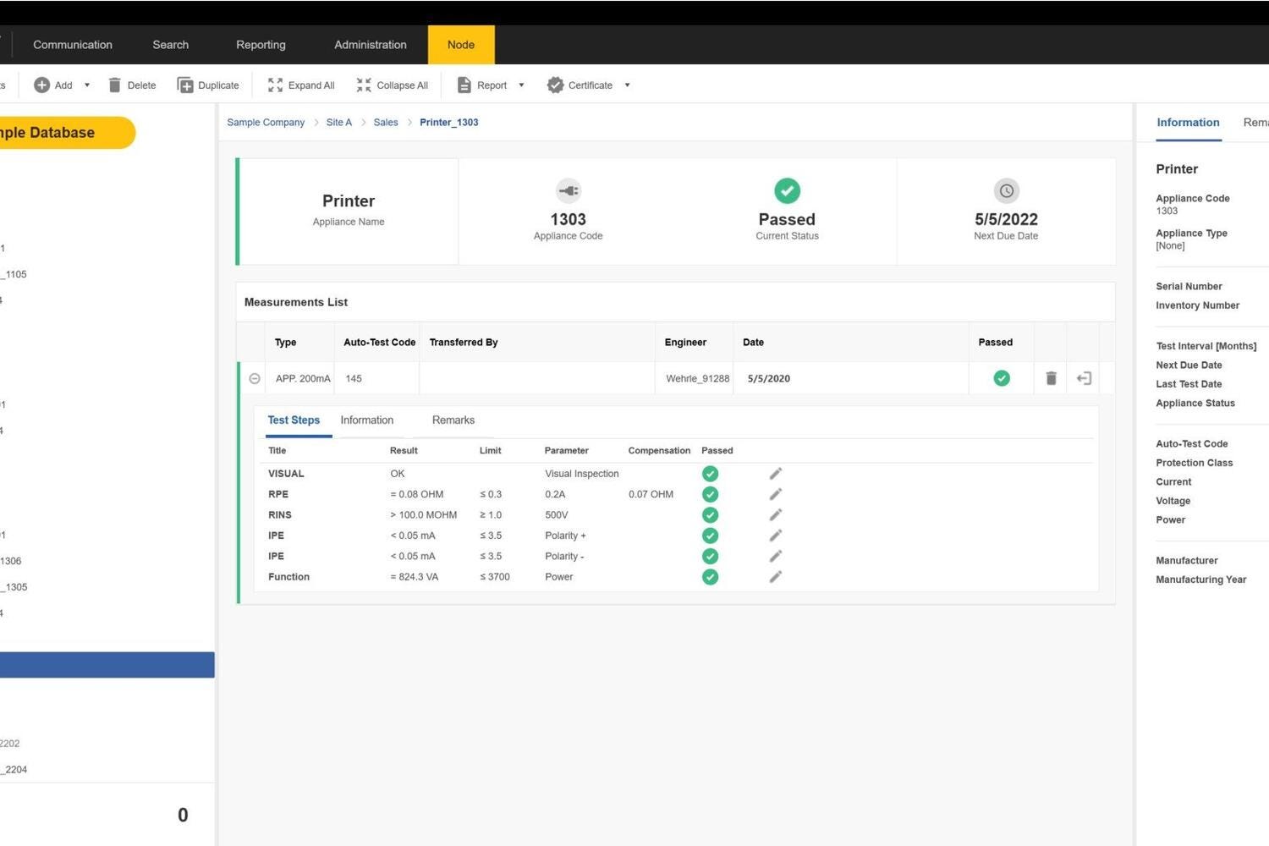Edit the Function test step pencil icon

pyautogui.click(x=775, y=577)
